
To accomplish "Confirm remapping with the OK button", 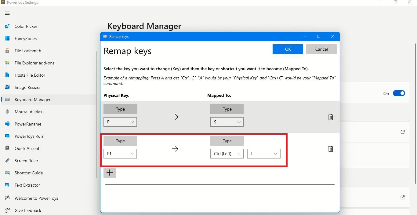I will [x=288, y=49].
